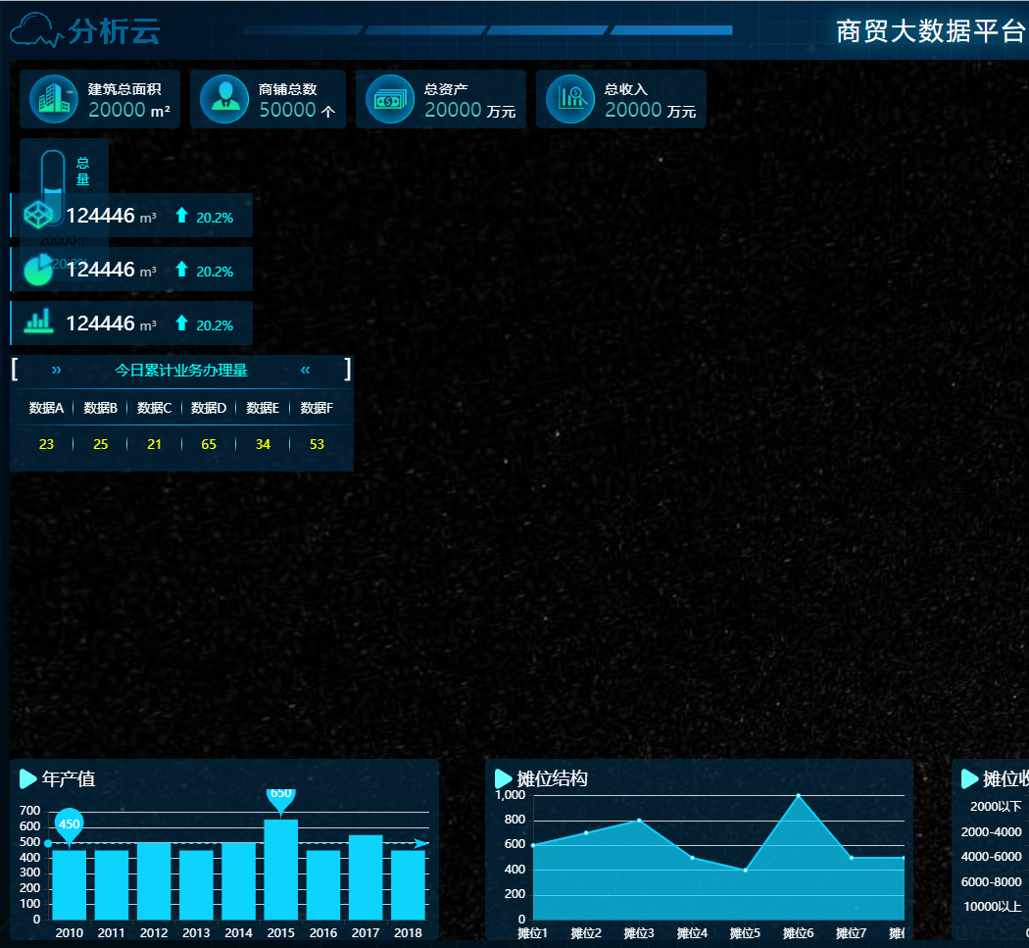Click the 摊位4 axis label
Screen dimensions: 1029x948
pyautogui.click(x=692, y=933)
